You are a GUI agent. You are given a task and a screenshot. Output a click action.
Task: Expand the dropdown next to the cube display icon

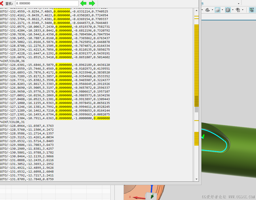coord(232,10)
